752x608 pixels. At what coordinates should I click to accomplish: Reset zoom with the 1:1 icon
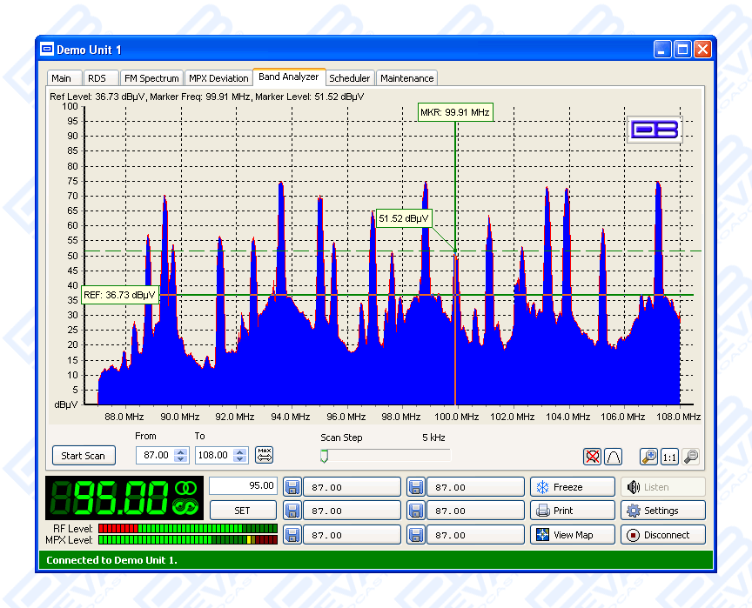click(x=669, y=456)
